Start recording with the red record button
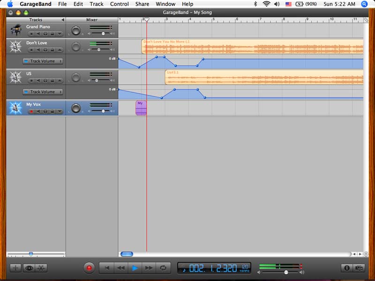The image size is (375, 281). click(x=89, y=268)
